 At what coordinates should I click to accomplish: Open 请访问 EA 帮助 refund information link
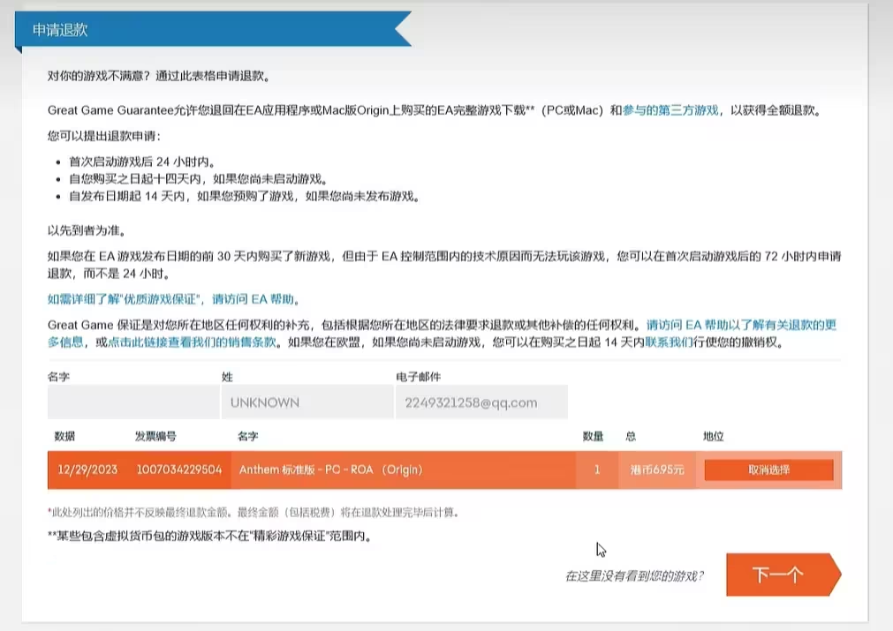click(740, 325)
